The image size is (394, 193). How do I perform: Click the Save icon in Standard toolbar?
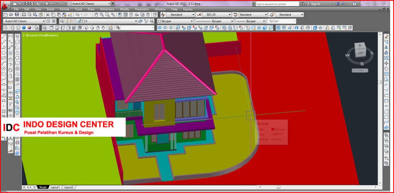17,15
